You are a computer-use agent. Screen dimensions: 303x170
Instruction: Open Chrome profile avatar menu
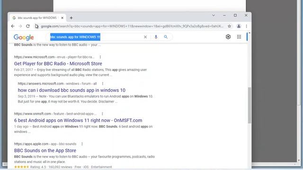239,26
